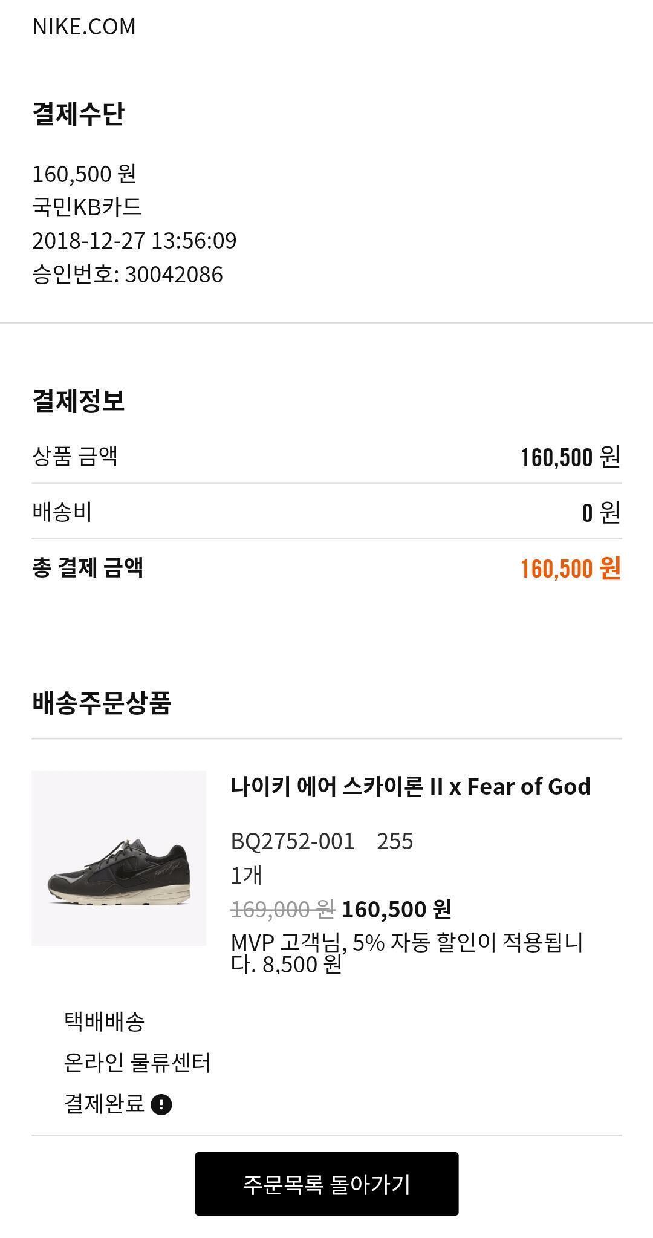Click the shoe size 255 text
This screenshot has height=1238, width=653.
[x=395, y=841]
